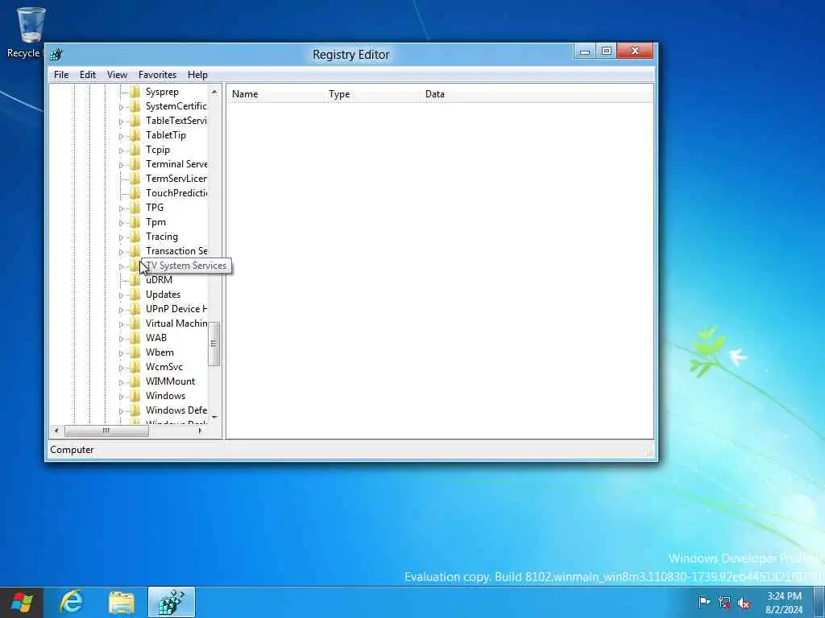Select the TPG folder icon
825x618 pixels.
pos(135,208)
